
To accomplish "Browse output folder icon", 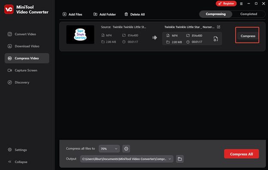I will tap(180, 159).
